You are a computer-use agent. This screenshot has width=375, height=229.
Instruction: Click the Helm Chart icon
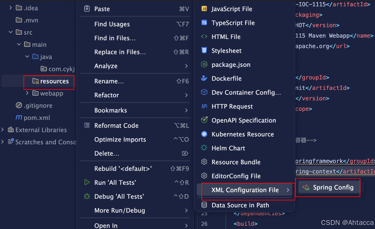[204, 148]
